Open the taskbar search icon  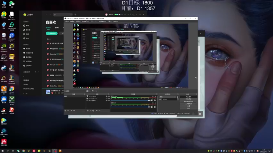[x=8, y=151]
